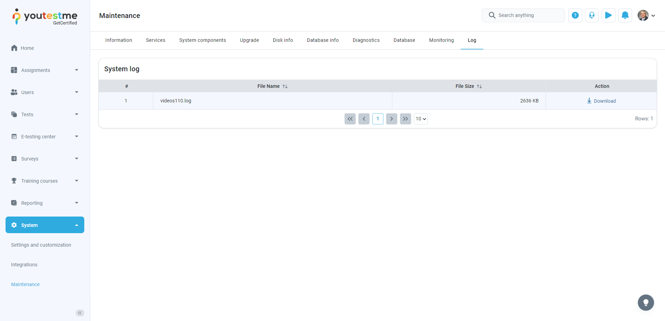Screen dimensions: 665x321
Task: Click the support headset icon
Action: point(592,15)
